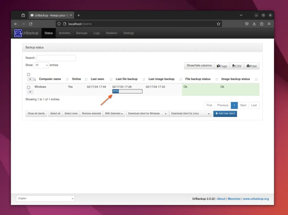Click the UrBackup logo icon
The image size is (288, 215).
click(18, 33)
